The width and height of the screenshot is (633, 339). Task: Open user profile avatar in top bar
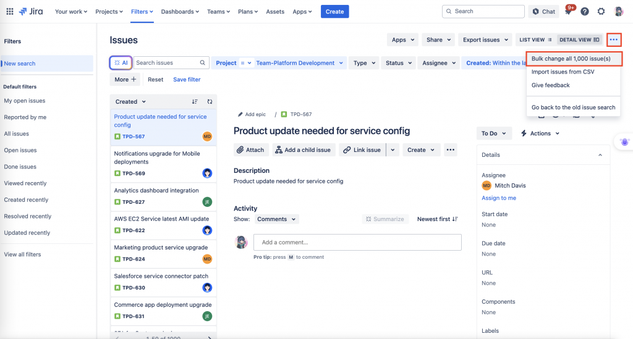point(618,11)
